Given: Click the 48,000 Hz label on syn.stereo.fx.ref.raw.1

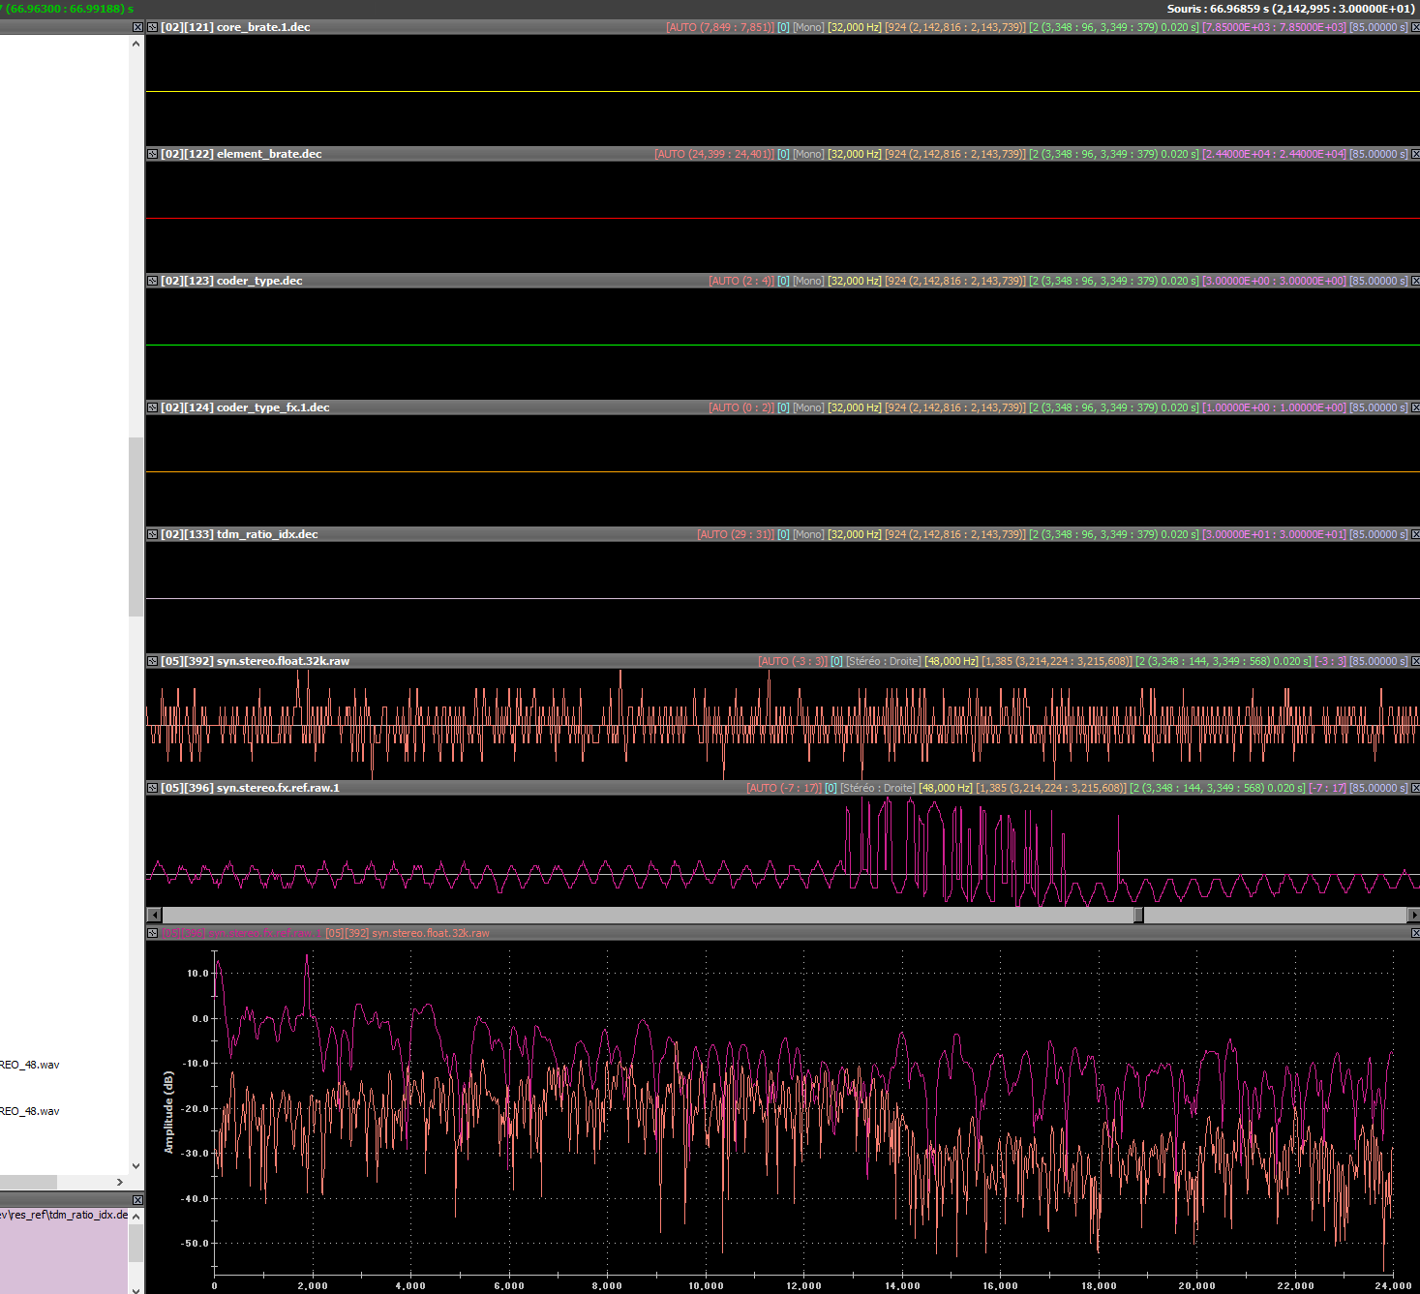Looking at the screenshot, I should click(945, 788).
